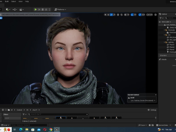Open the Content Browser filter dropdown
This screenshot has width=176, height=132.
(x=25, y=114)
